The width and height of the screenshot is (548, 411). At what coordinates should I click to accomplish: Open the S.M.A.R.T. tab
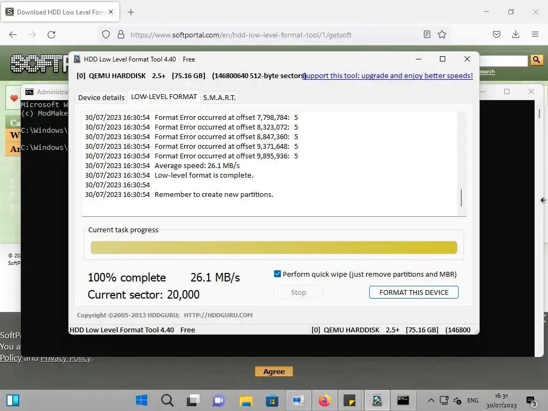(219, 97)
